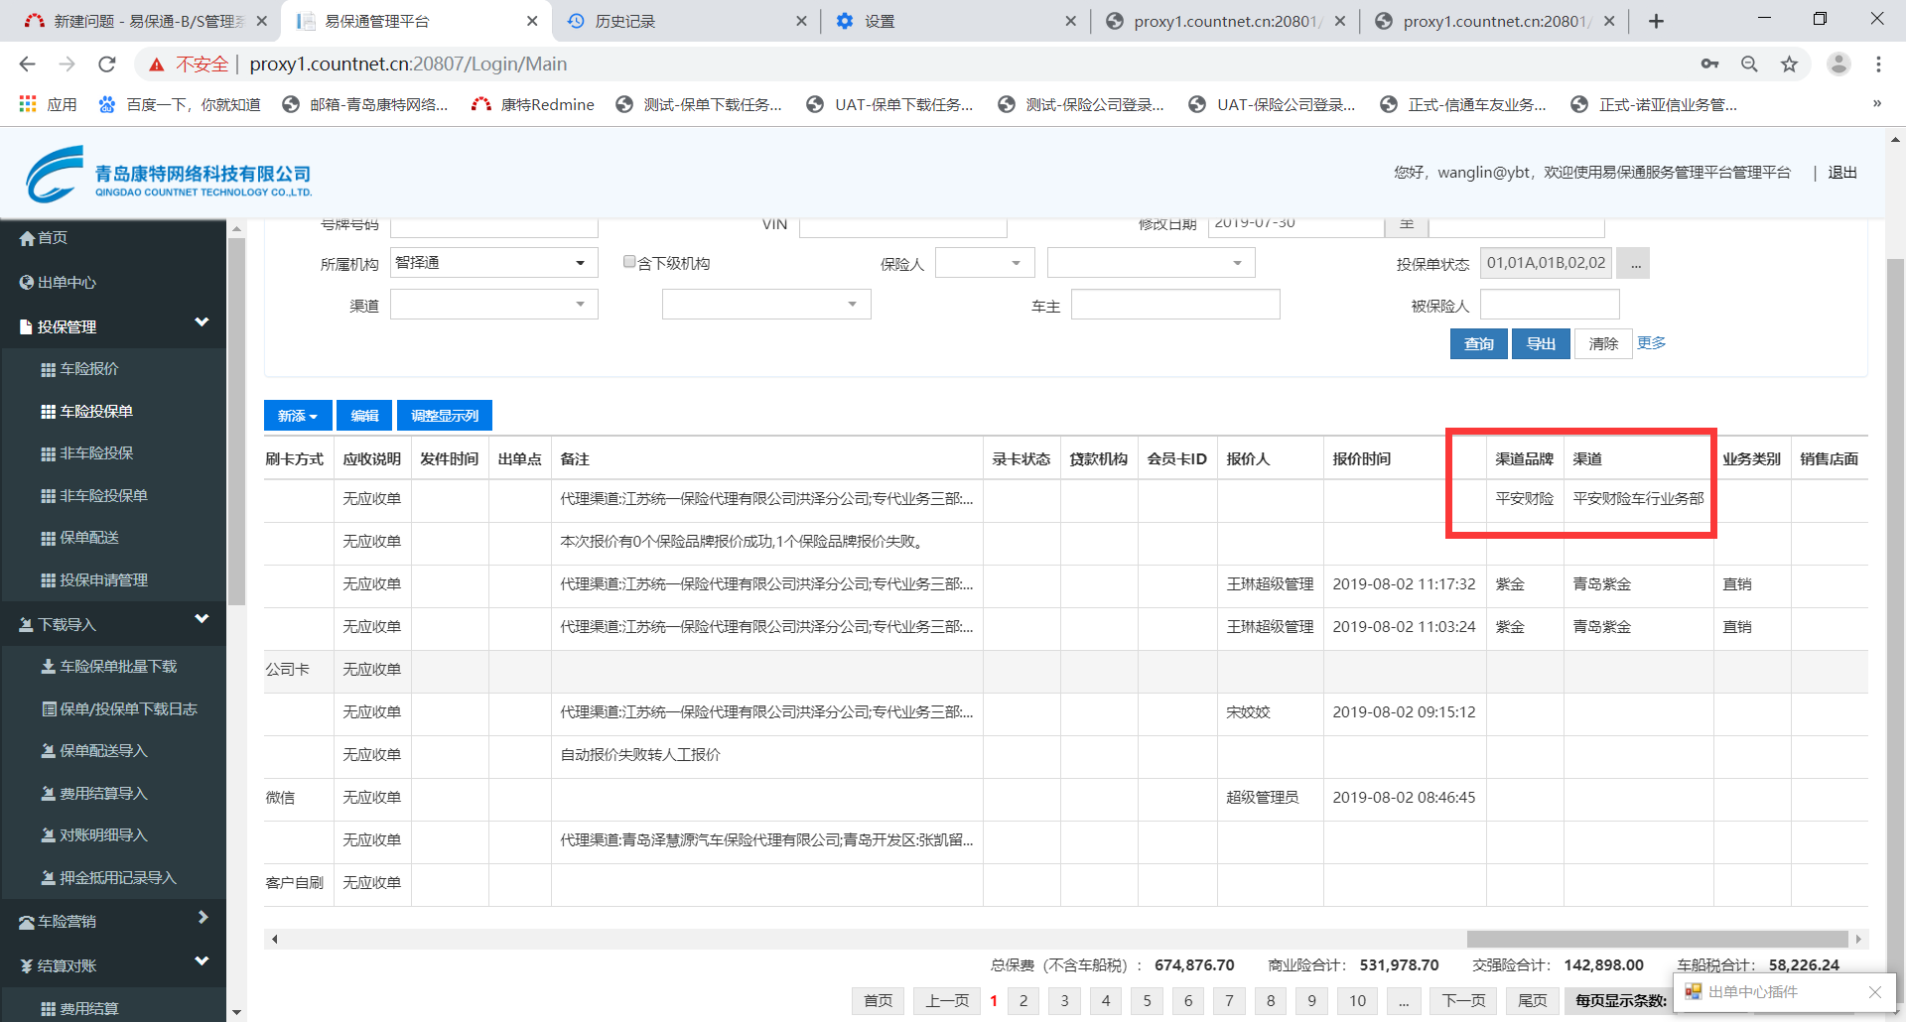1906x1022 pixels.
Task: Expand the 车险营销 sidebar menu
Action: pyautogui.click(x=113, y=921)
